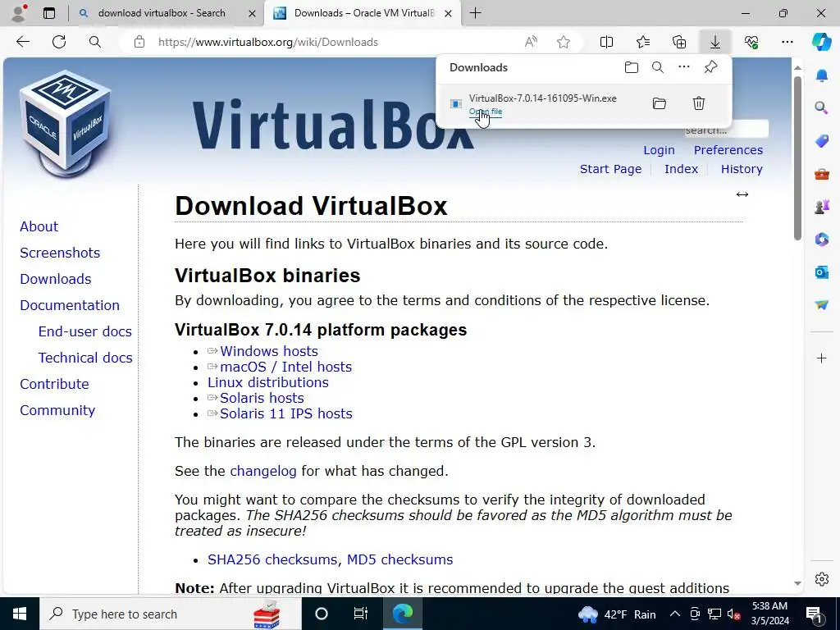The width and height of the screenshot is (840, 630).
Task: Open the Windows hosts download link
Action: [269, 351]
